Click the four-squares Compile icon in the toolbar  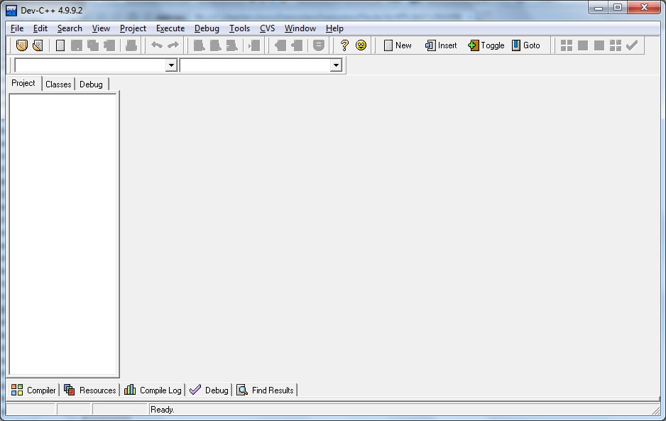[x=567, y=45]
